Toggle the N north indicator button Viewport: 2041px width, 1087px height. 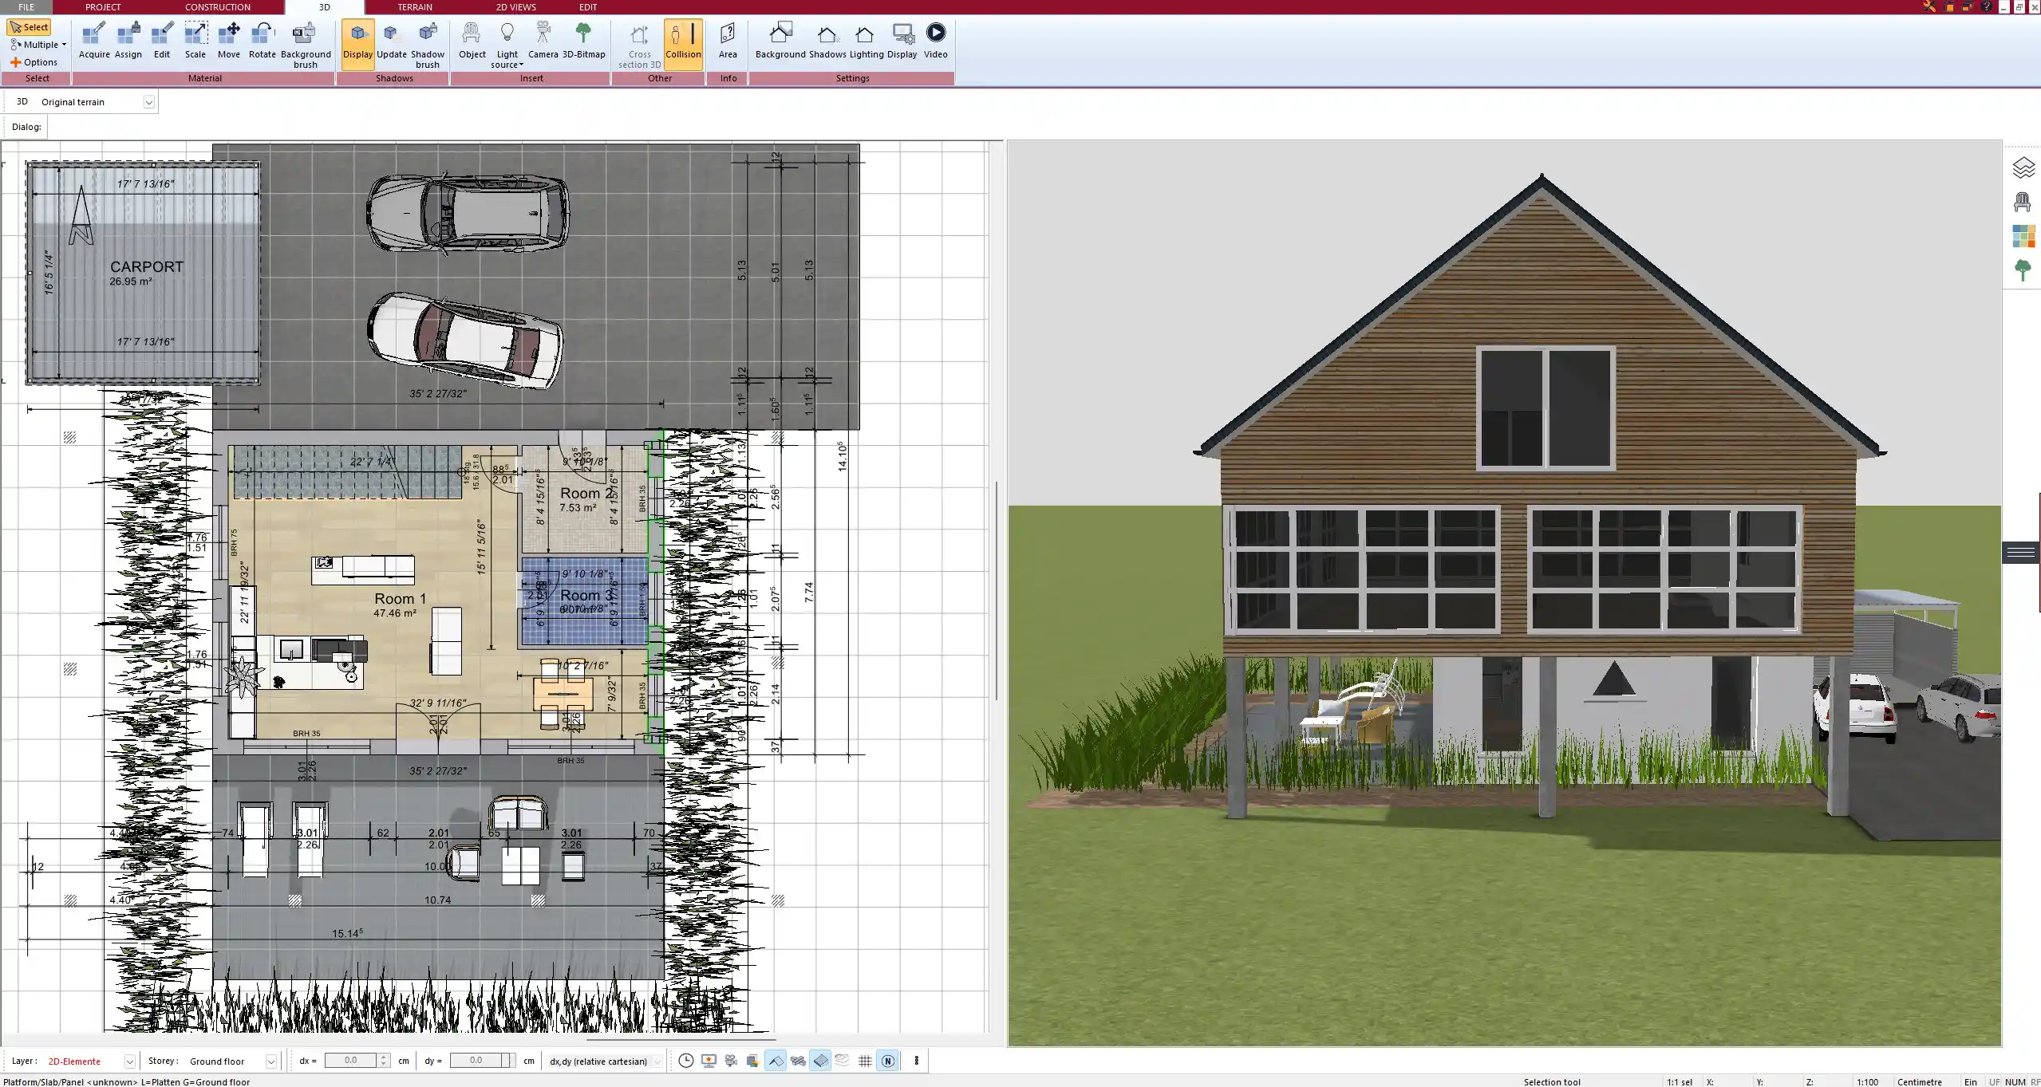pos(887,1061)
